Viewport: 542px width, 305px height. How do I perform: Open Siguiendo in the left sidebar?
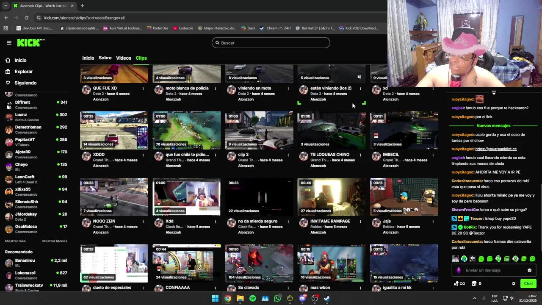25,83
